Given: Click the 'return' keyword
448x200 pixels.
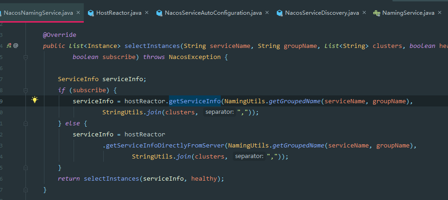Looking at the screenshot, I should (69, 179).
